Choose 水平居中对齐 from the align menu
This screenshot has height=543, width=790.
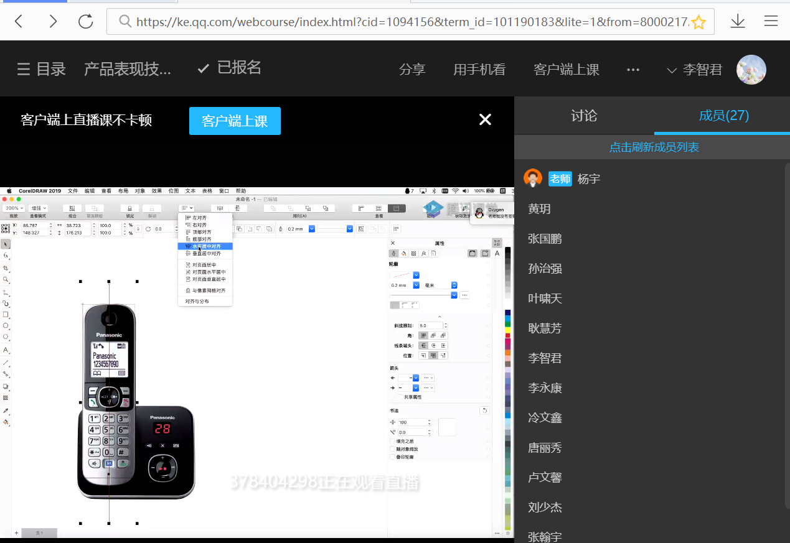(205, 246)
